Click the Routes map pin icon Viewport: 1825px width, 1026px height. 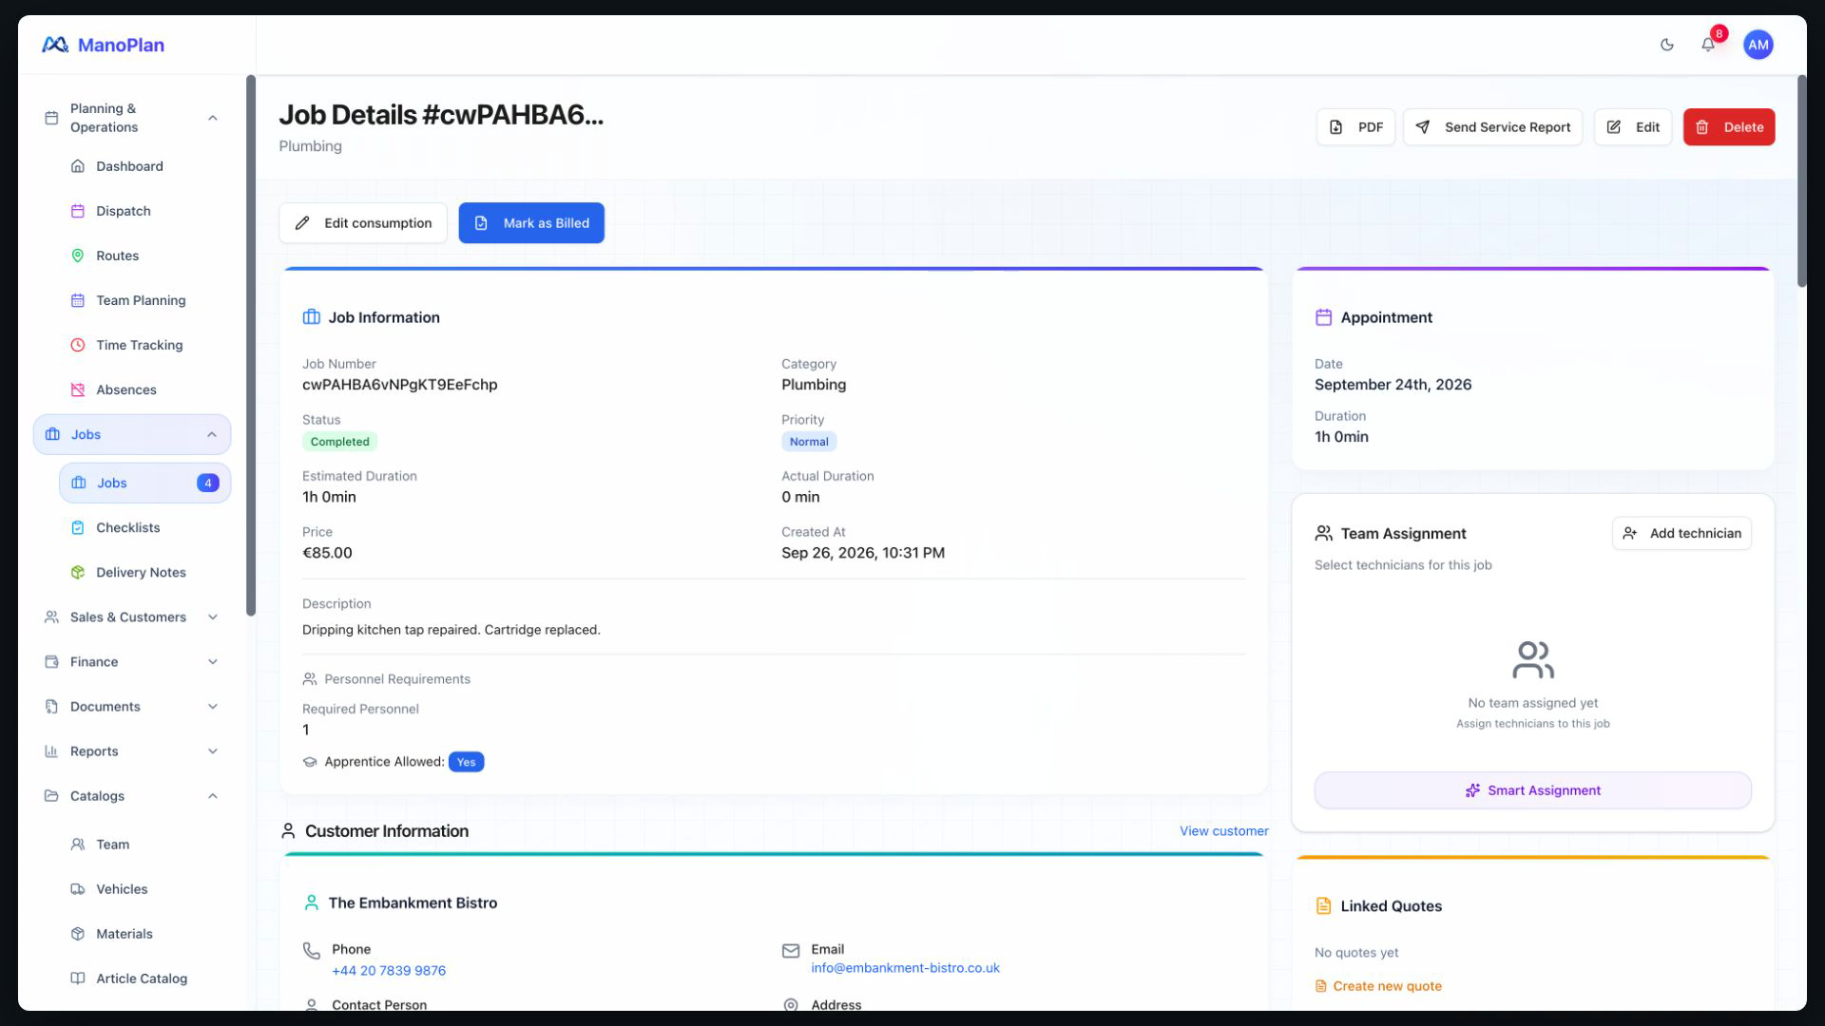click(78, 256)
